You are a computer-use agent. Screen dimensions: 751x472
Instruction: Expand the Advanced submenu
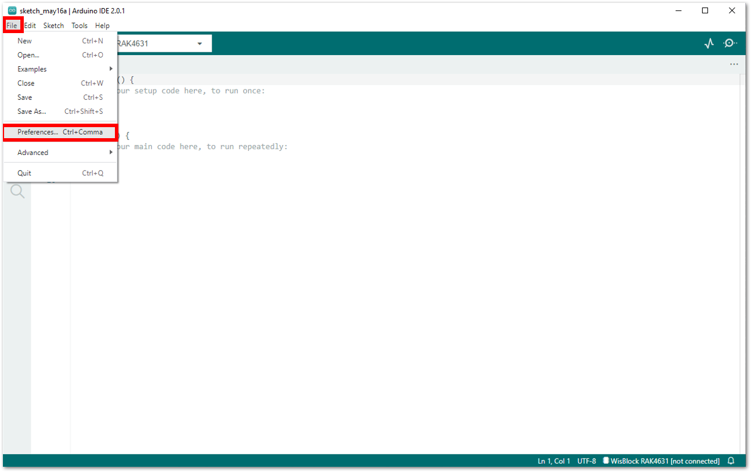coord(60,153)
